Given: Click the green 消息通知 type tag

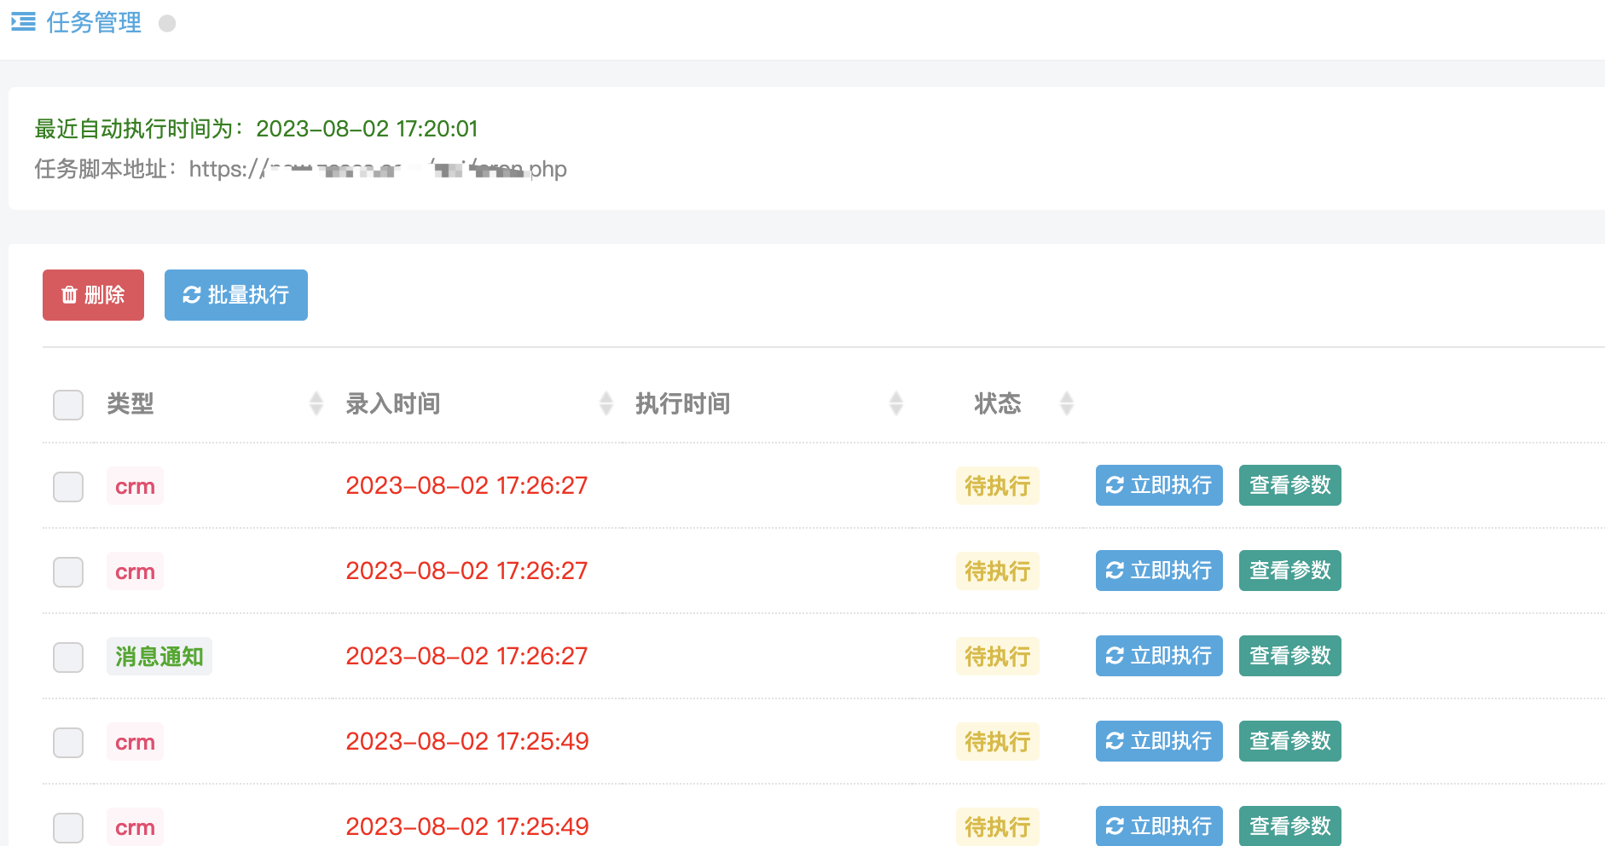Looking at the screenshot, I should pos(159,657).
